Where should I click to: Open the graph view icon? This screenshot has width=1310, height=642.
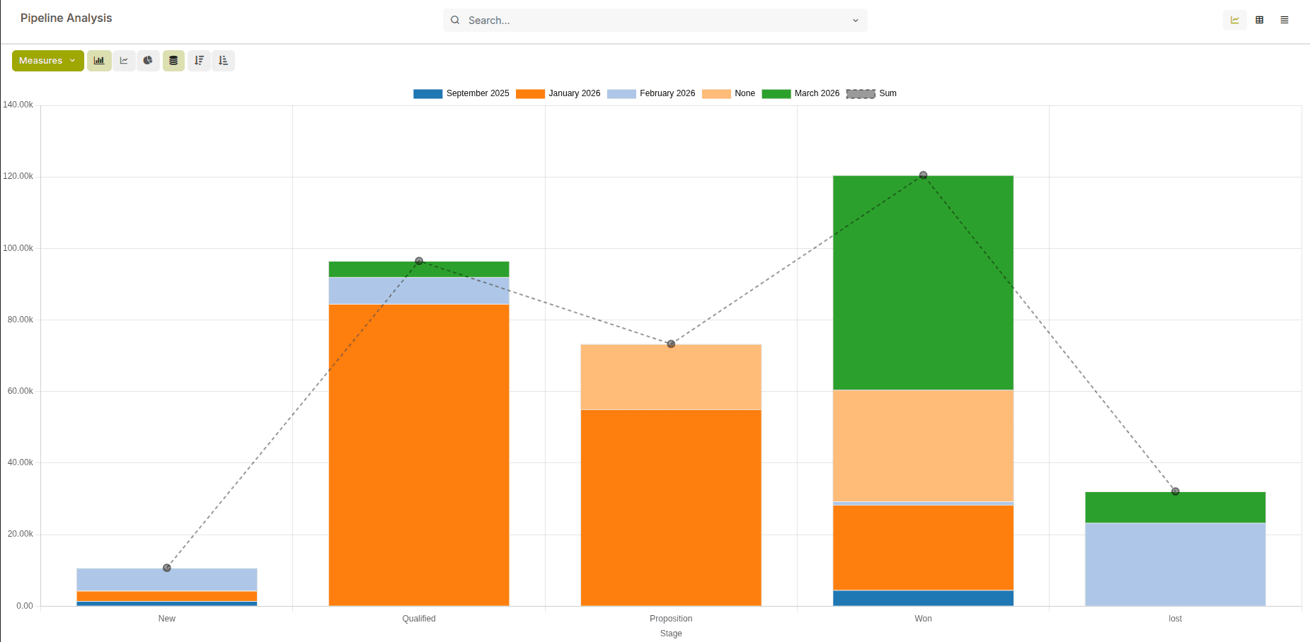1234,20
